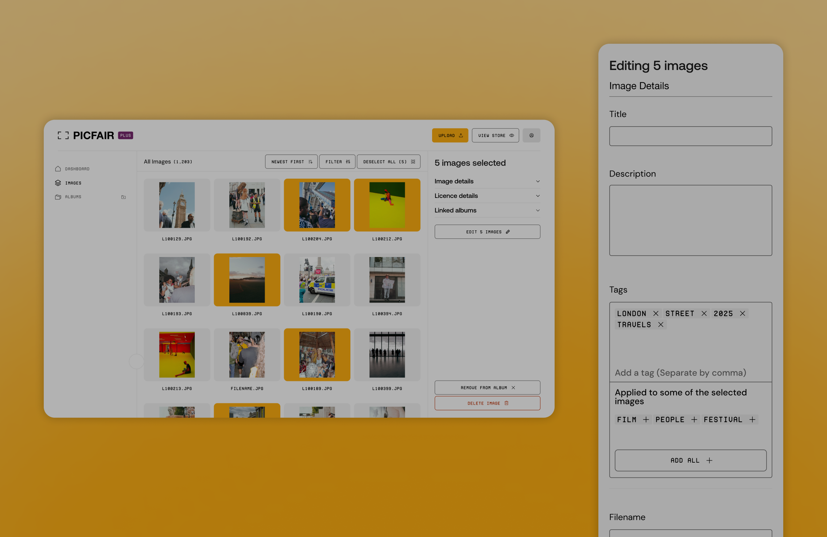Delete the TRAVELS tag
827x537 pixels.
point(660,324)
